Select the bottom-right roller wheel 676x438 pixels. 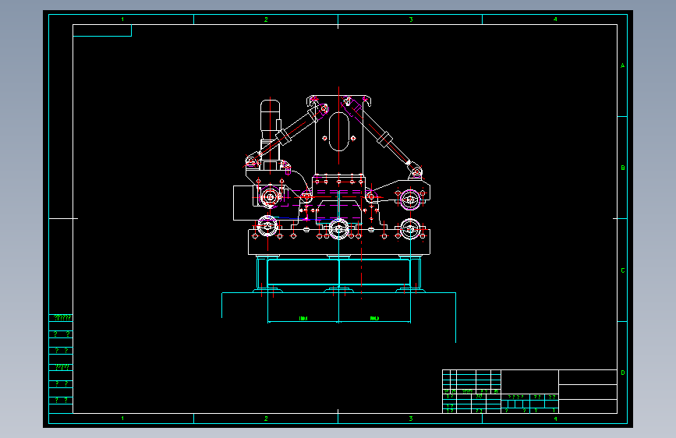(x=410, y=228)
